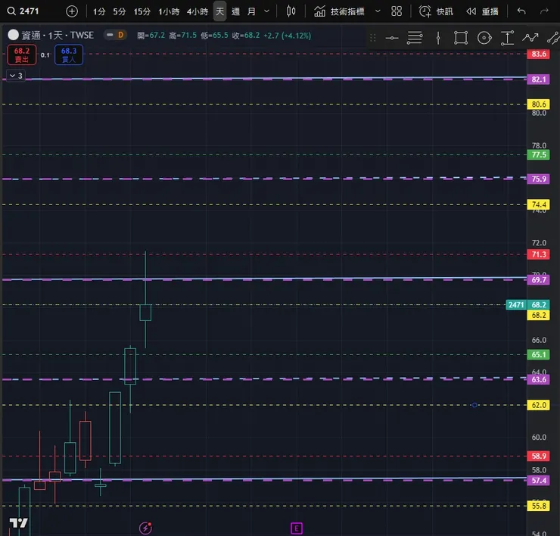
Task: Expand the timeframe interval dropdown chevron
Action: [266, 11]
